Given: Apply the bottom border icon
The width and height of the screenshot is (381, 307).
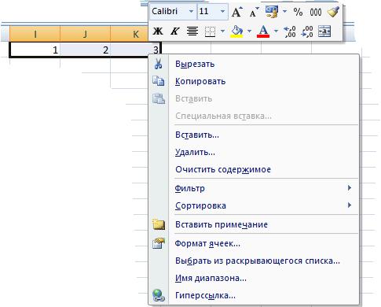Looking at the screenshot, I should click(x=210, y=31).
